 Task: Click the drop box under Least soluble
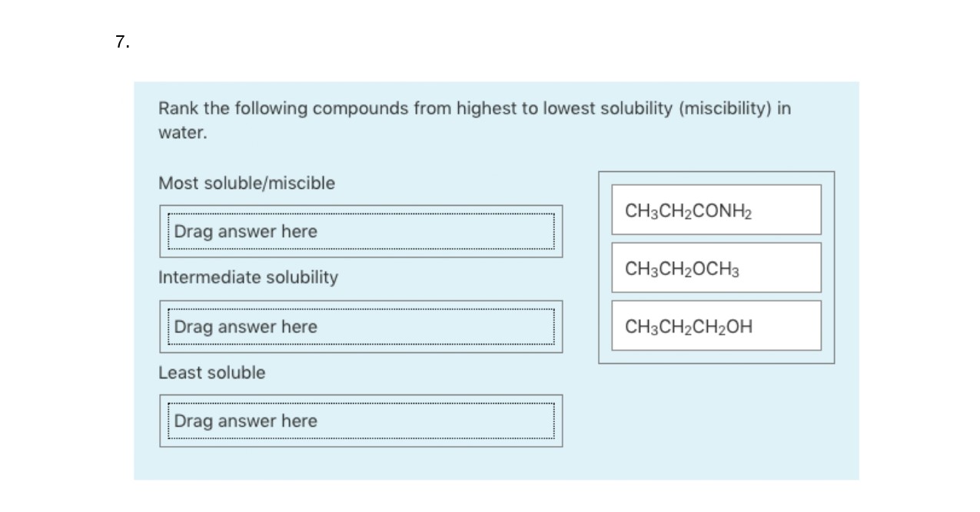[360, 421]
